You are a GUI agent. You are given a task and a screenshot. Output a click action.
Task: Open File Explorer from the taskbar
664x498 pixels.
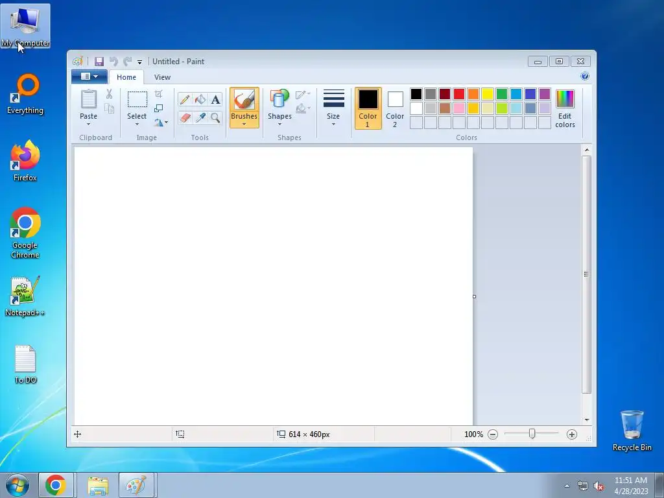click(x=98, y=485)
